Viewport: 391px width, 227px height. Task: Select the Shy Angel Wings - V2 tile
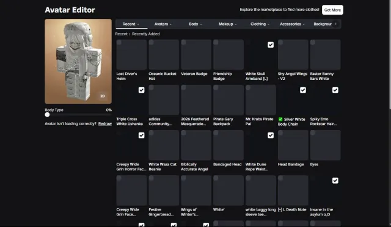[293, 54]
